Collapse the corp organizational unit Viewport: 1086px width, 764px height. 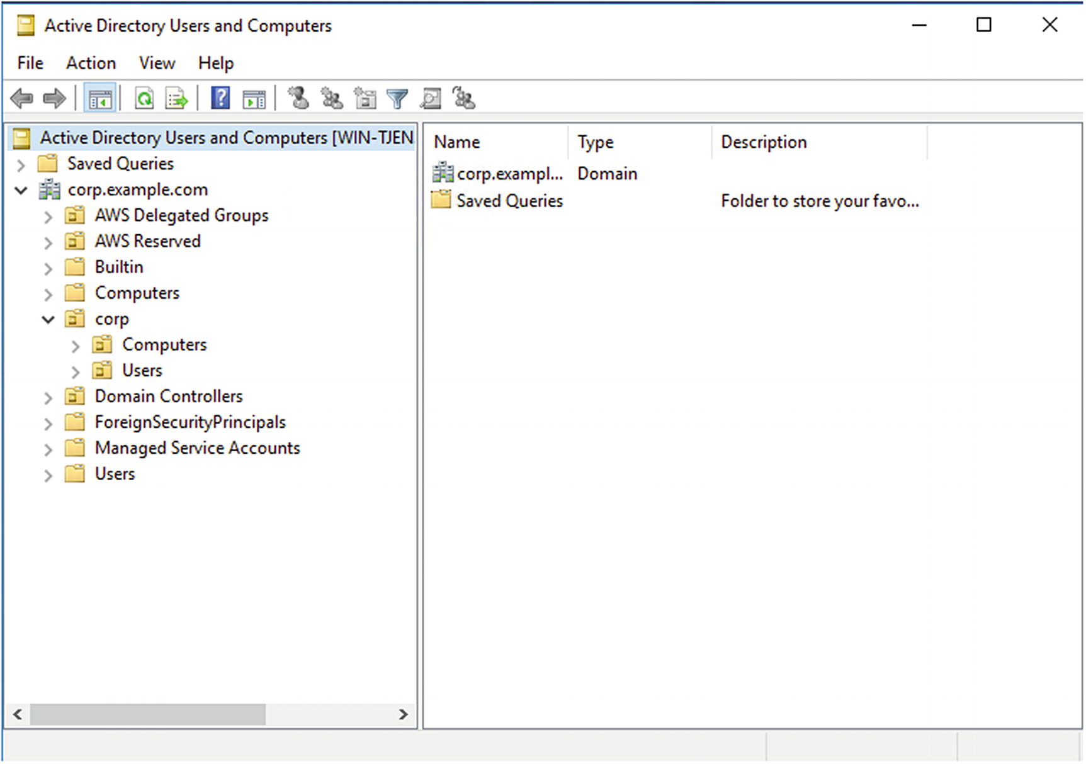(x=48, y=319)
